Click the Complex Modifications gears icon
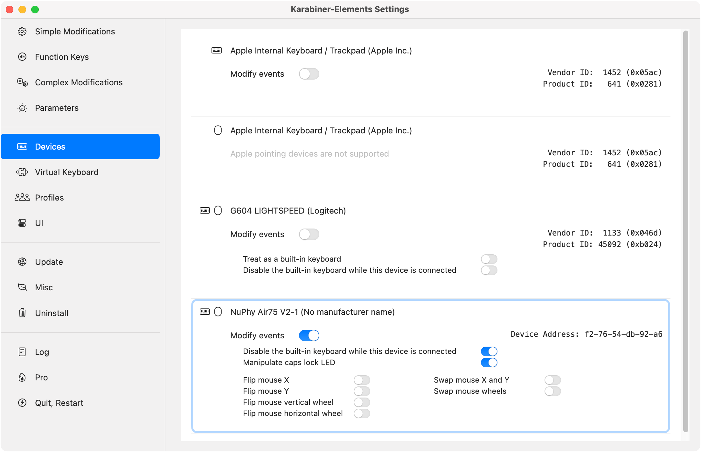Image resolution: width=701 pixels, height=452 pixels. click(22, 82)
